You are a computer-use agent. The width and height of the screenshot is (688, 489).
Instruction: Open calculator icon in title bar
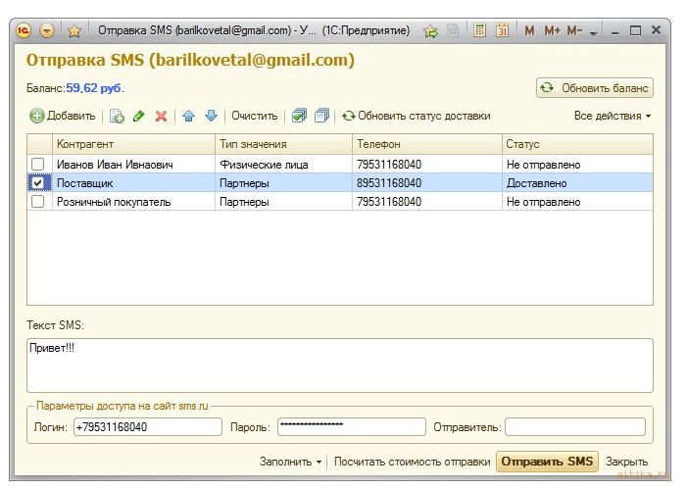point(480,31)
